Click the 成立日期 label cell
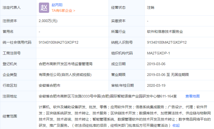The height and width of the screenshot is (129, 214). tap(127, 64)
